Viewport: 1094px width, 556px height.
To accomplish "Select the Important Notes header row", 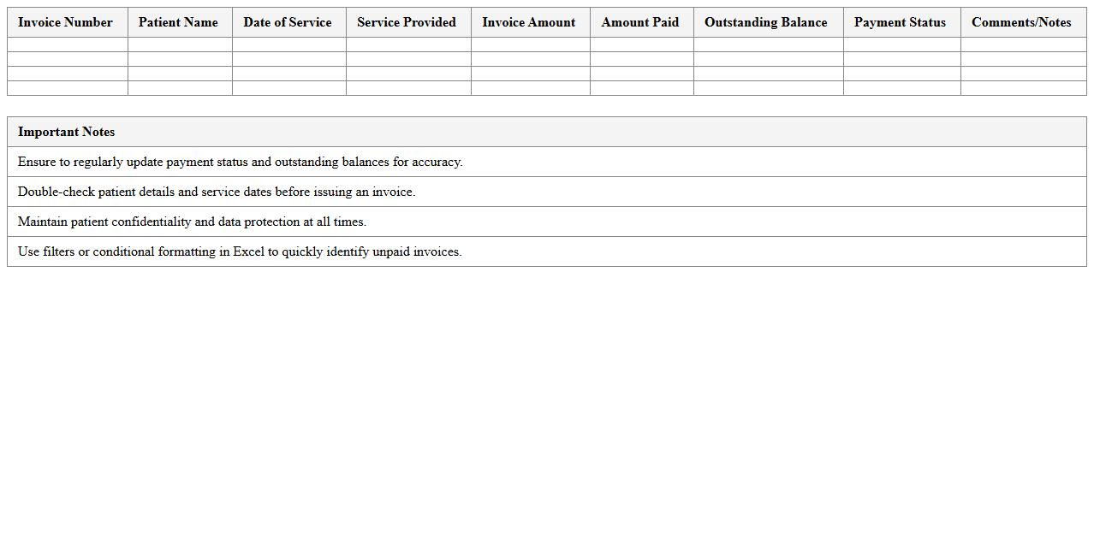I will pyautogui.click(x=546, y=132).
